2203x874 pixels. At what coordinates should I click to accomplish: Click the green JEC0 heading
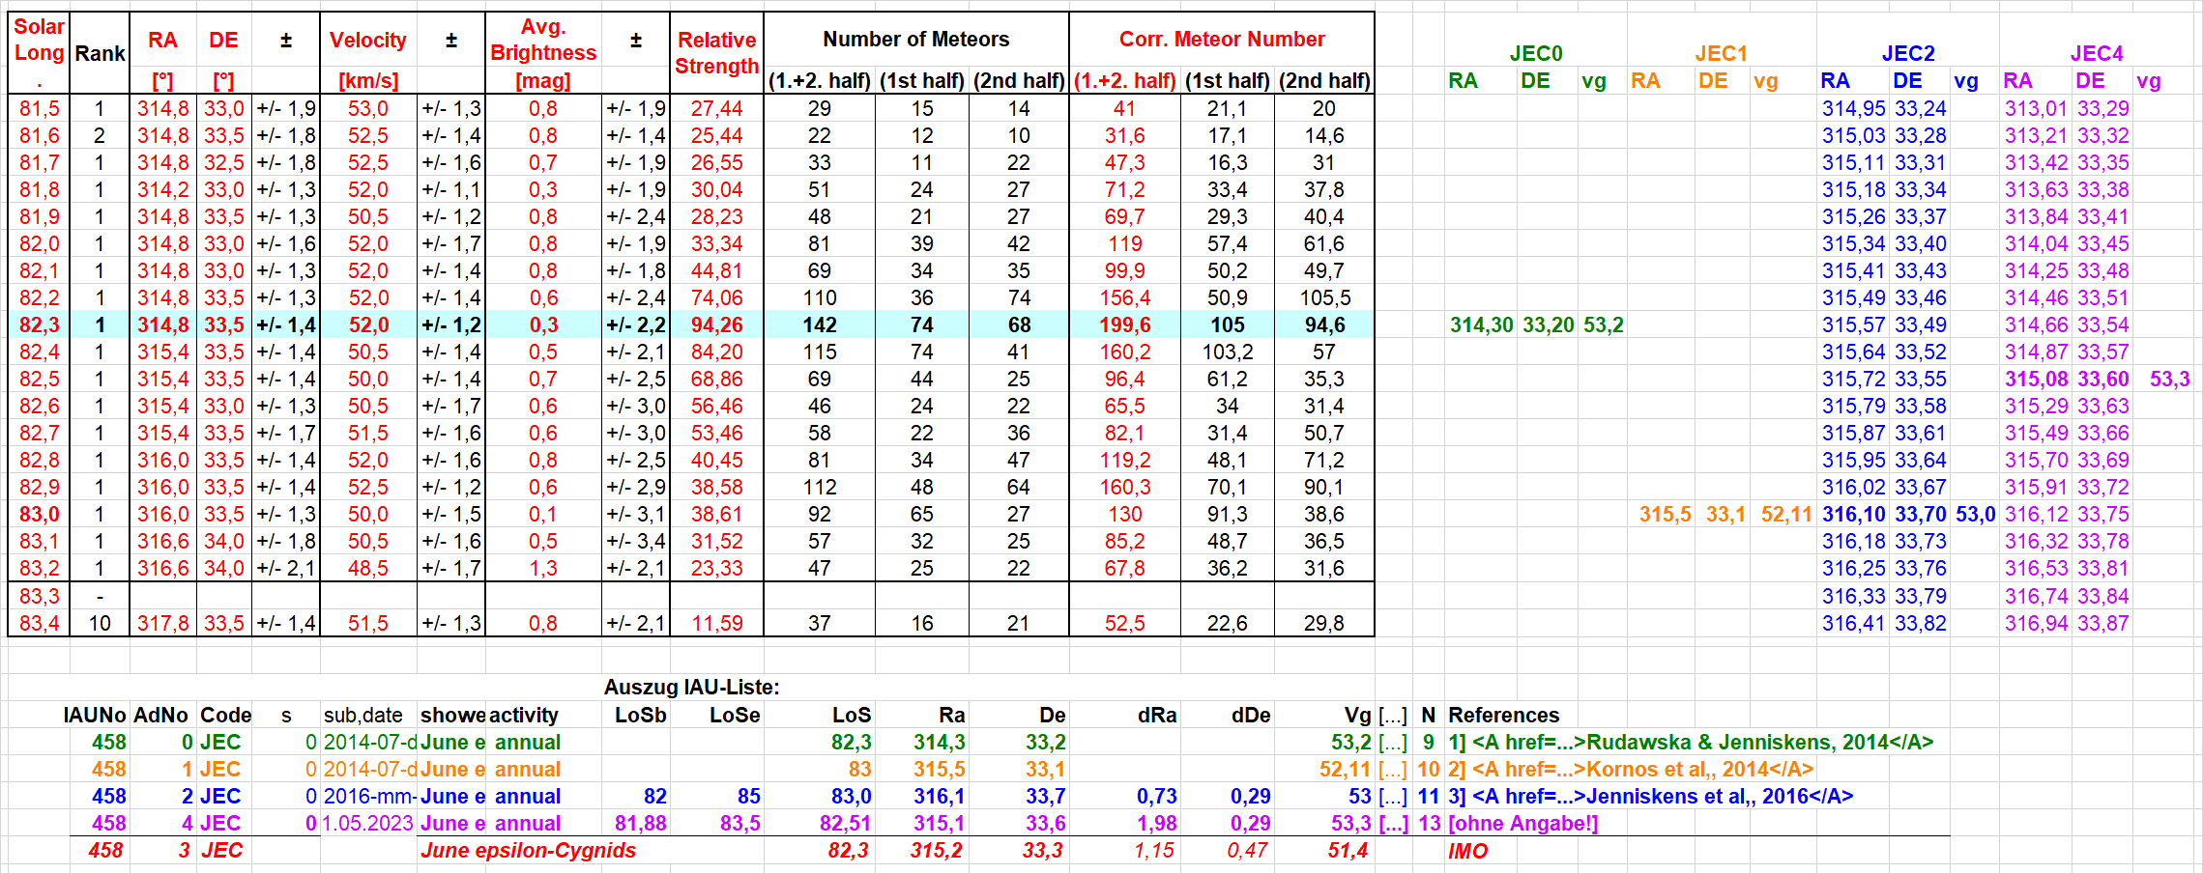point(1535,54)
